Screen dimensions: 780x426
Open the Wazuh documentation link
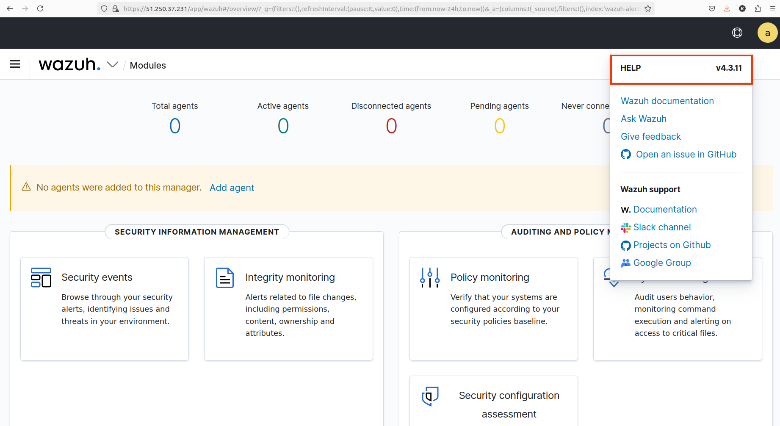[667, 101]
